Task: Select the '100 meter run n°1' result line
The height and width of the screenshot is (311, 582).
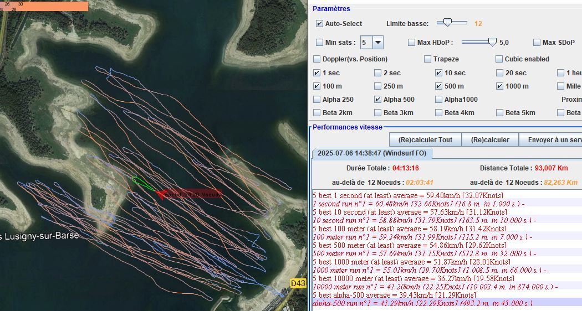Action: (447, 237)
